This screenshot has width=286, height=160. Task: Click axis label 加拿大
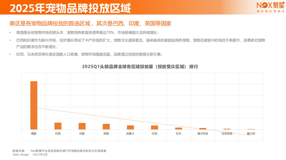(130, 134)
